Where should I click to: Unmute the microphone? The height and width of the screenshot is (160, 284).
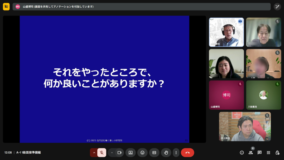coord(102,152)
